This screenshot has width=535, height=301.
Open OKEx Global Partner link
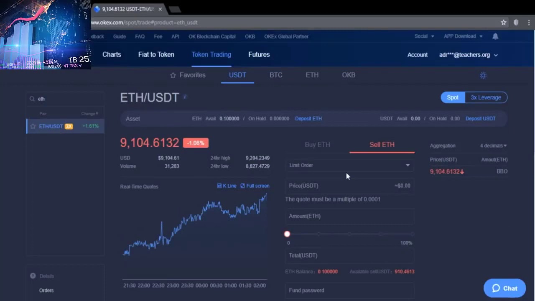point(286,36)
